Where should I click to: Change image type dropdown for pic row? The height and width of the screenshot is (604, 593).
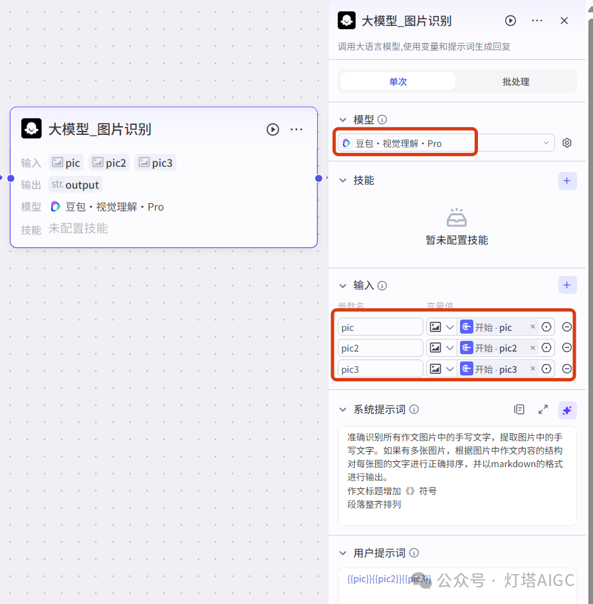pos(441,327)
